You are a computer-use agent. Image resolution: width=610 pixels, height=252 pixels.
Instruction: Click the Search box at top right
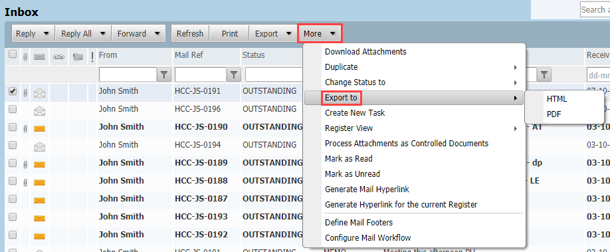pos(595,9)
